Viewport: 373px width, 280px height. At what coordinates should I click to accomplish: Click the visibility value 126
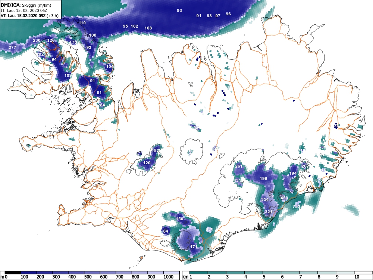[x=51, y=40]
